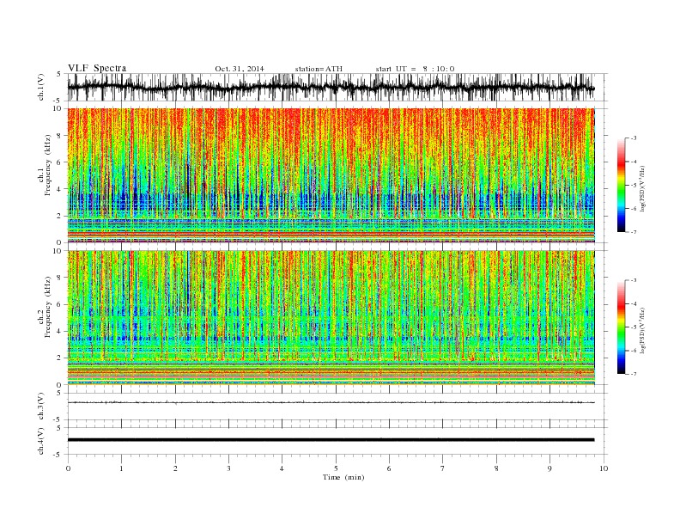The width and height of the screenshot is (680, 526).
Task: Click the "-5" label on ch.1 colorbar
Action: pos(634,186)
